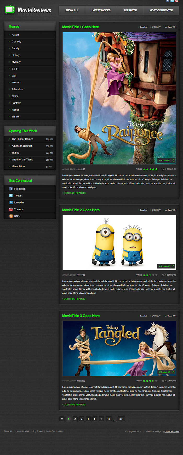
Task: Click the last page button
Action: coord(121,419)
